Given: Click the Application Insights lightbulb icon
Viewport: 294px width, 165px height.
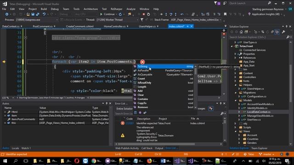Looking at the screenshot, I should (249, 14).
